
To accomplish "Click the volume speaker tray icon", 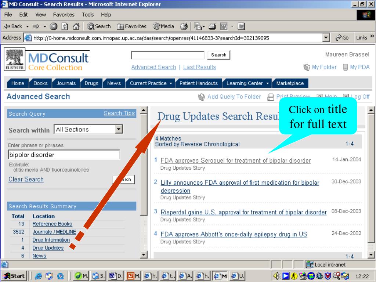I will pos(276,276).
